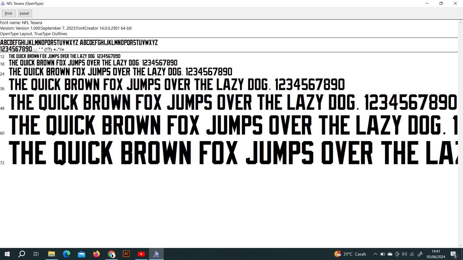Open the weather widget showing 31°C Cerah

[x=350, y=254]
